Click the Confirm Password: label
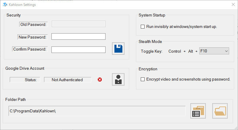Screen dimensions: 238x130 30,49
